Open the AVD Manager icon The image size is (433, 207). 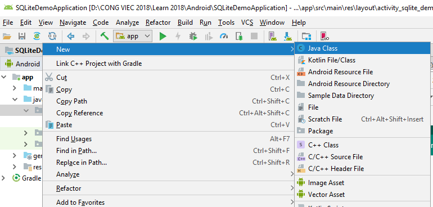click(x=273, y=36)
